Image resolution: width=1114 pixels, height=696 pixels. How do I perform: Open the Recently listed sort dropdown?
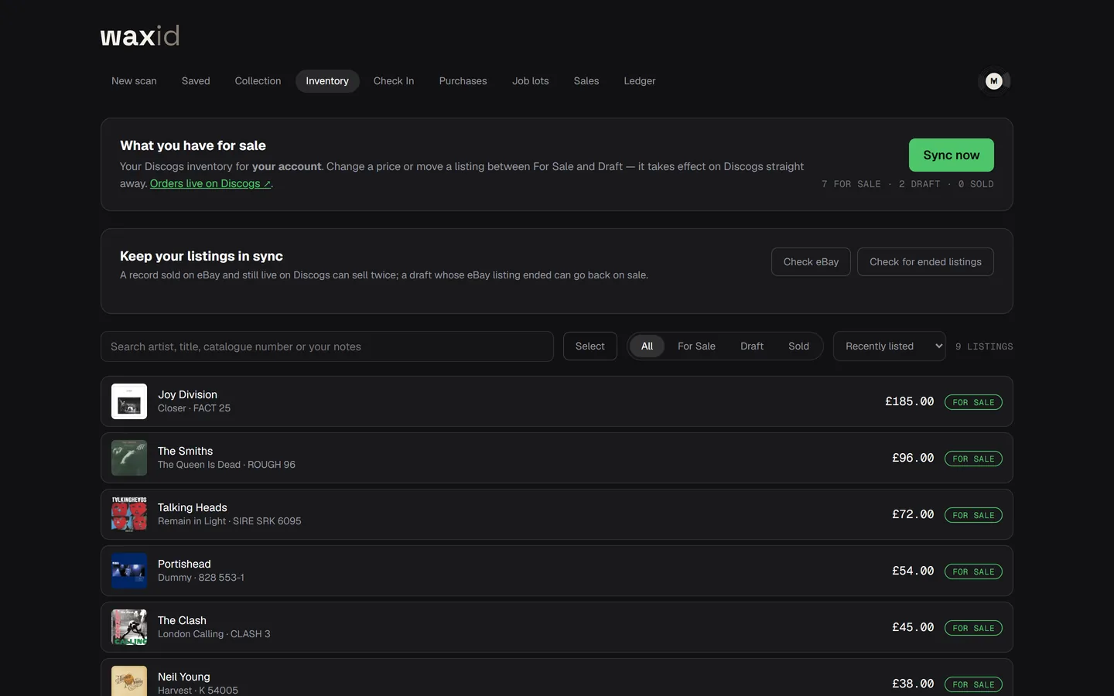[890, 346]
